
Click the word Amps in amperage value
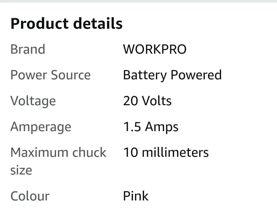tap(162, 127)
